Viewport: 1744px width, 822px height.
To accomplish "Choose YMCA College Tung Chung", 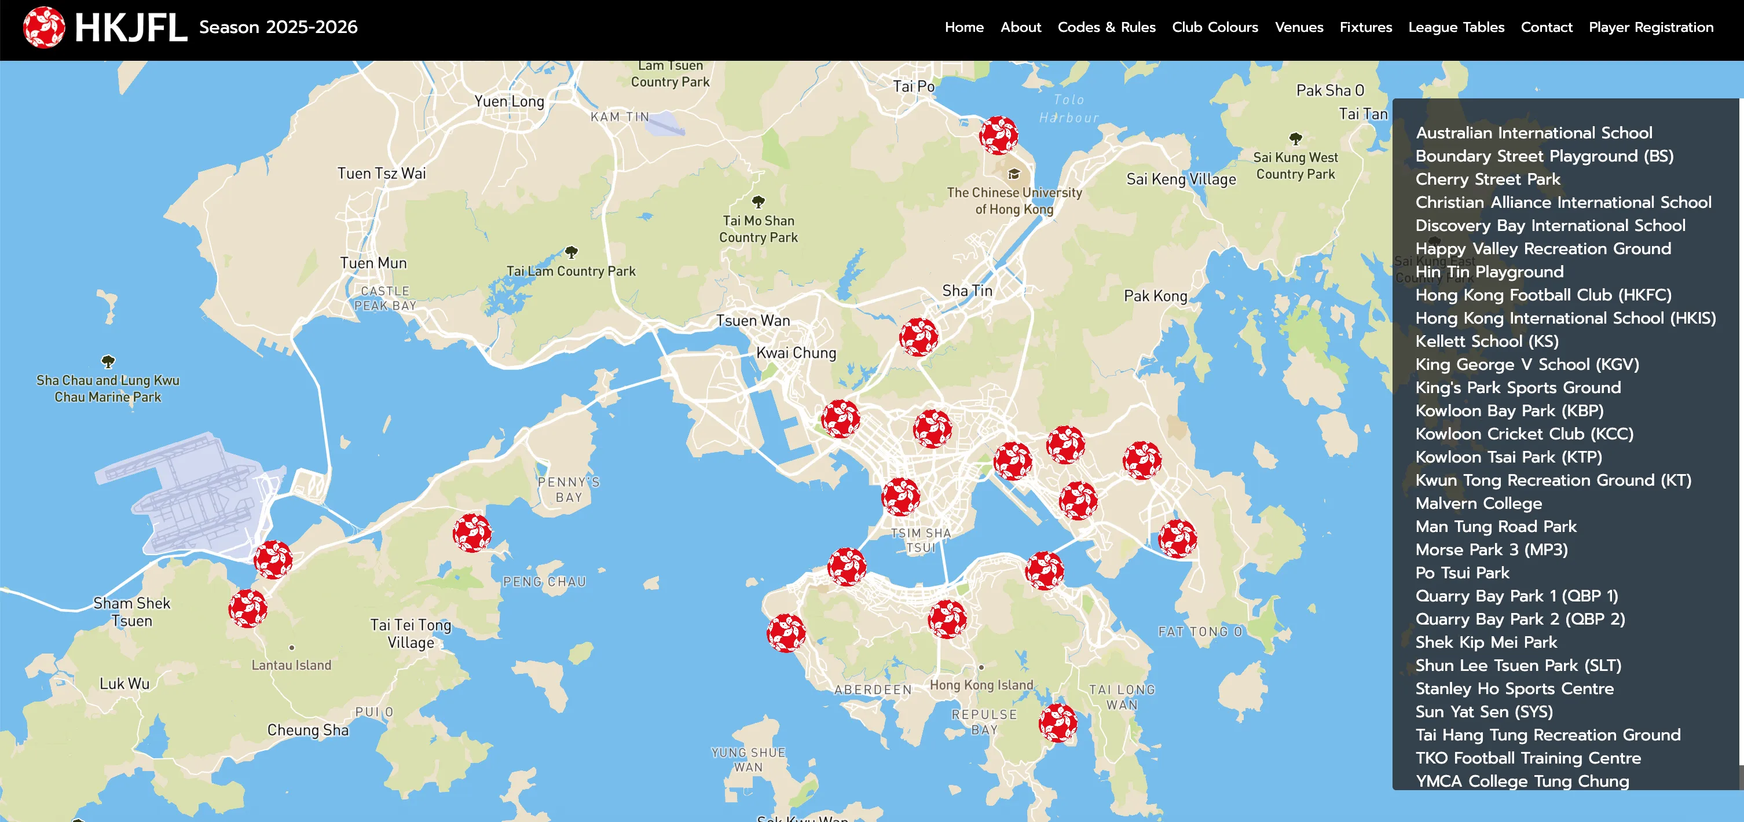I will [x=1522, y=781].
